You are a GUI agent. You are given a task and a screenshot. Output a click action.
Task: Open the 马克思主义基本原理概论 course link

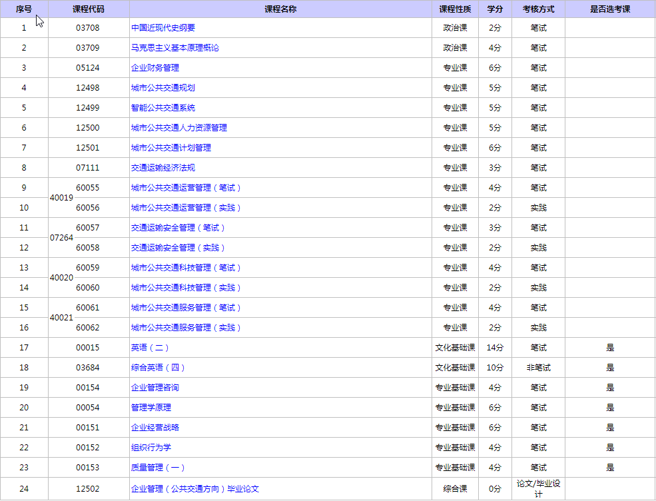coord(175,48)
